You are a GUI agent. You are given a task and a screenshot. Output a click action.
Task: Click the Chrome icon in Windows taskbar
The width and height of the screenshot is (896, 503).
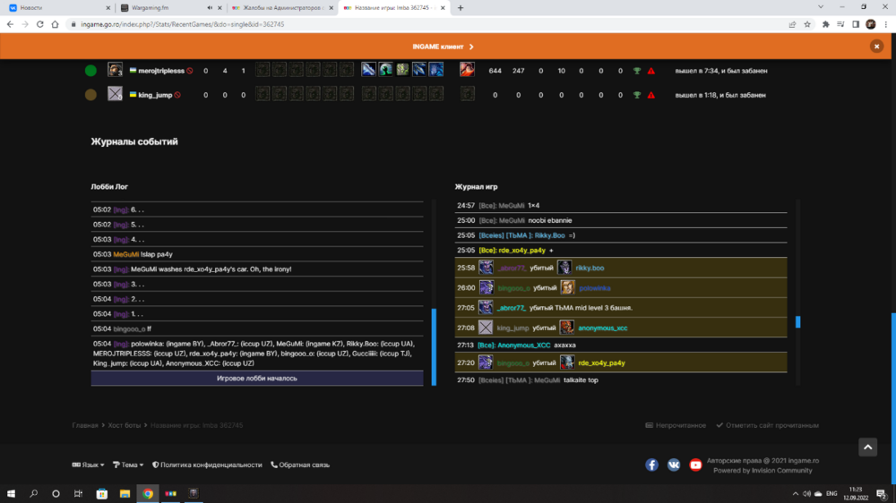pyautogui.click(x=147, y=493)
